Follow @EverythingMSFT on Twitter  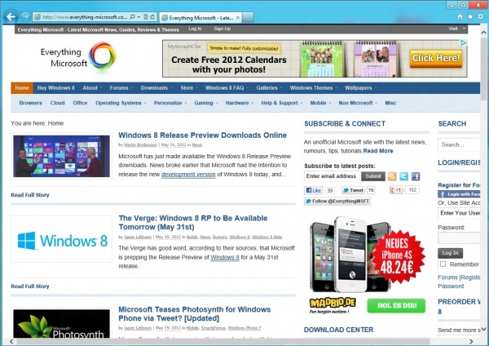pyautogui.click(x=337, y=201)
